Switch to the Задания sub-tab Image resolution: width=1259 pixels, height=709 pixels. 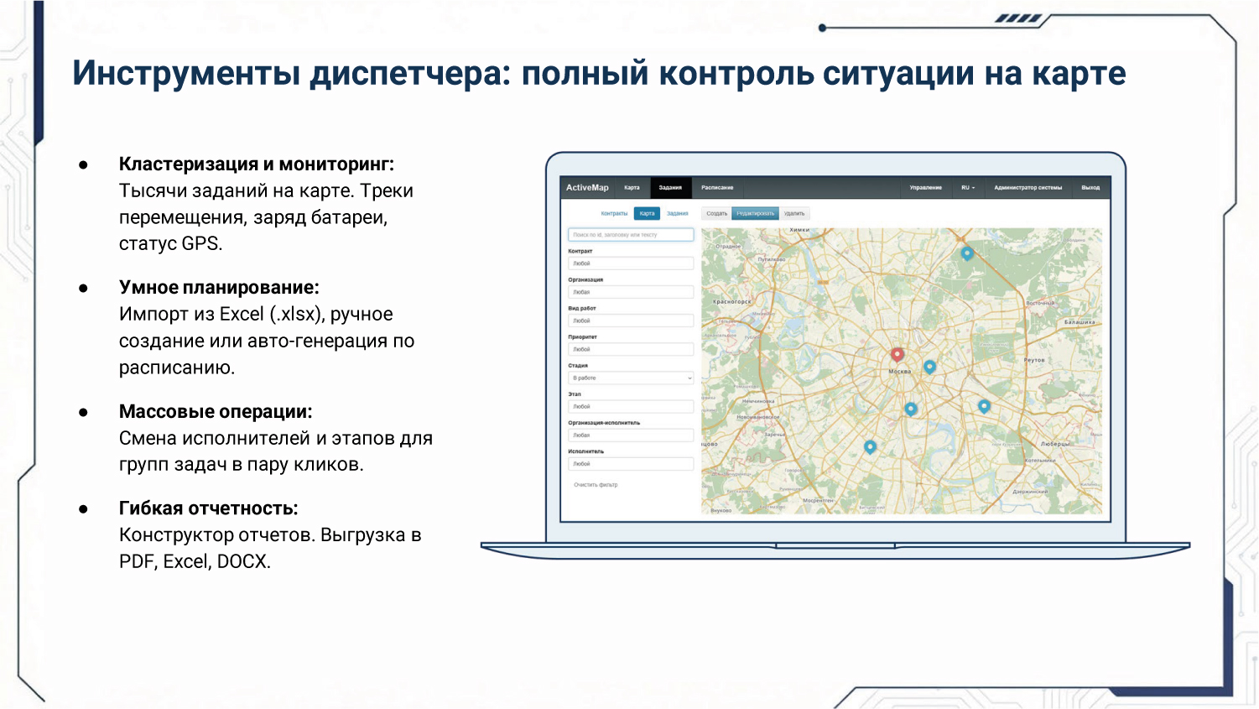pyautogui.click(x=677, y=214)
